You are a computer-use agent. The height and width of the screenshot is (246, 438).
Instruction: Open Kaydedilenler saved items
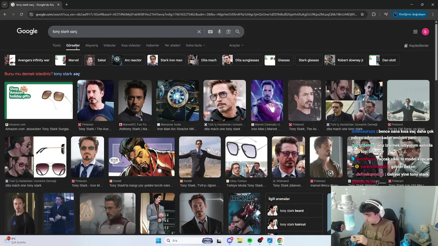[x=416, y=45]
